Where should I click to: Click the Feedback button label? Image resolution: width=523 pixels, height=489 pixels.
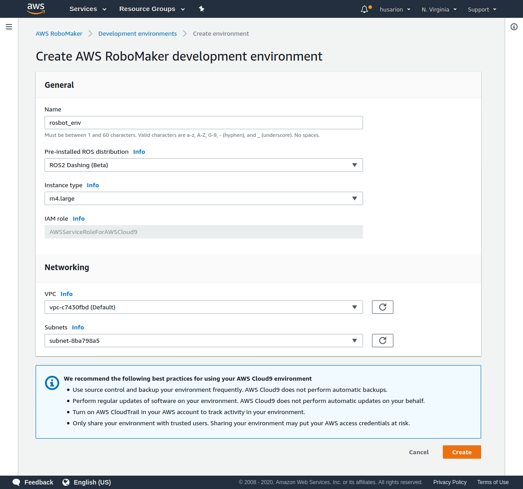(39, 482)
